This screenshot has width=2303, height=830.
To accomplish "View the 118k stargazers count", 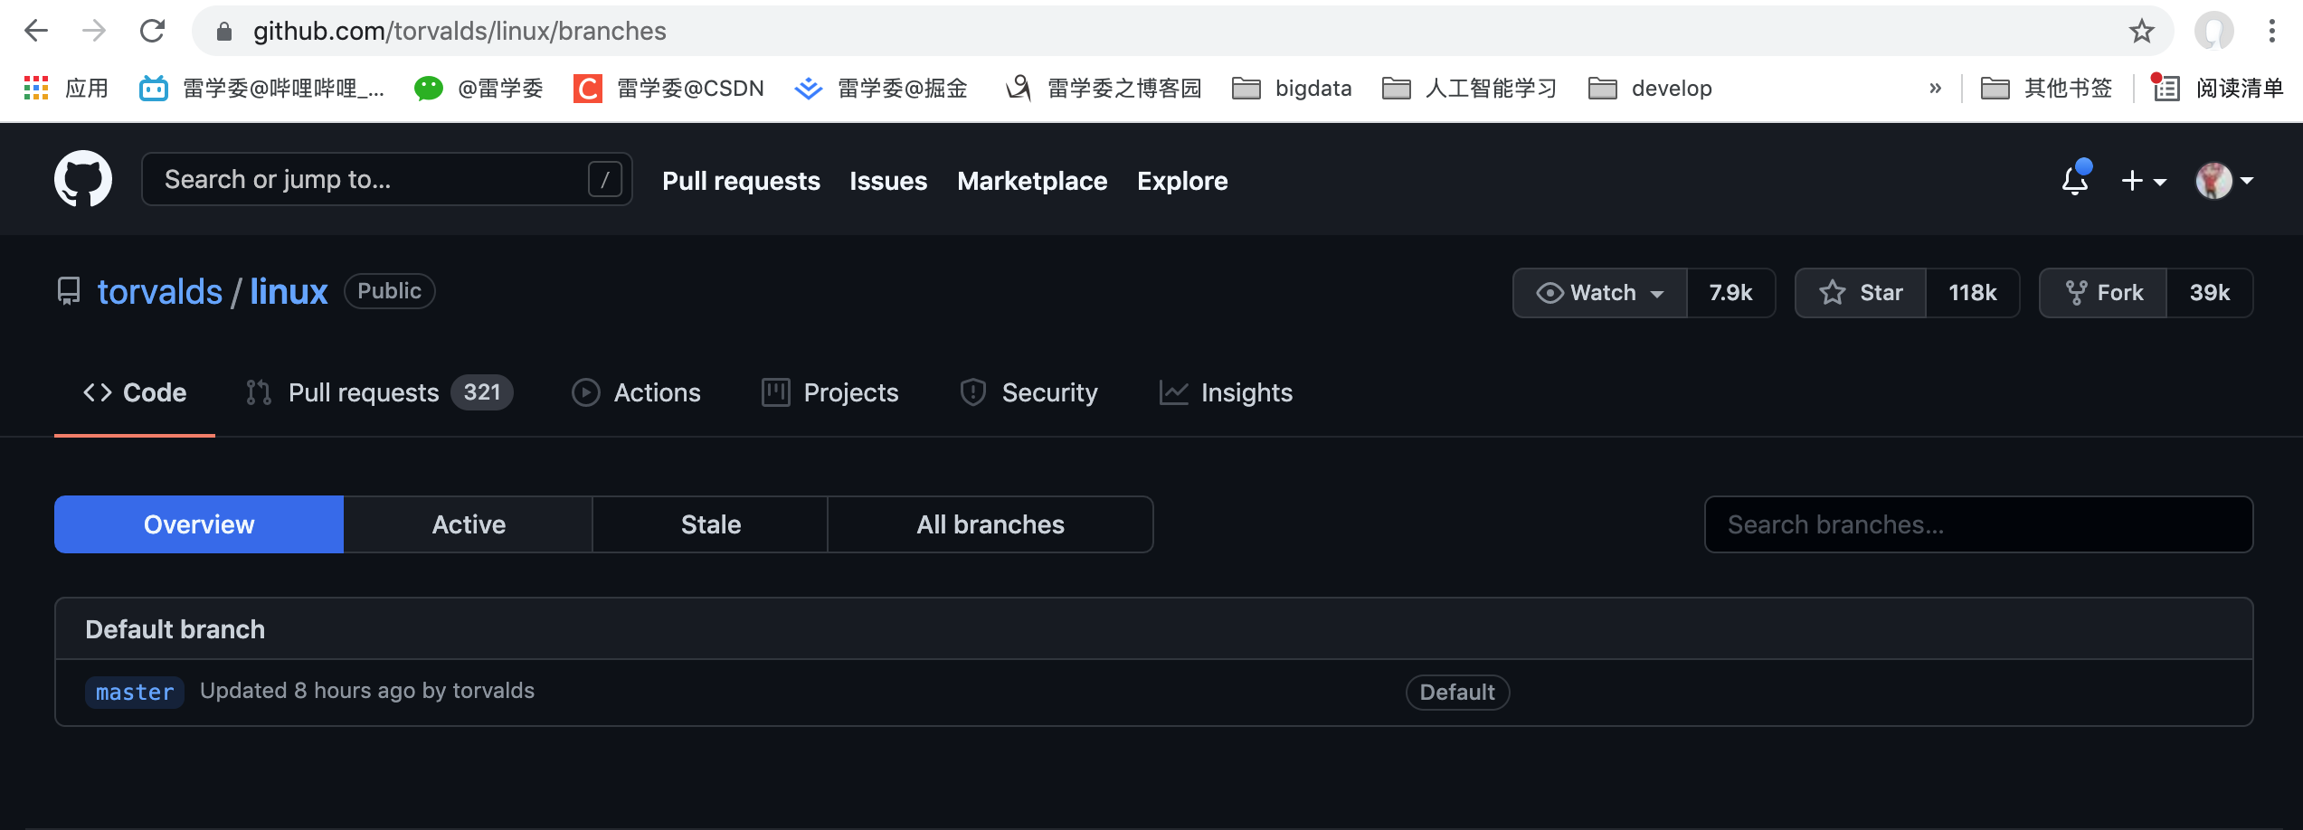I will 1972,293.
